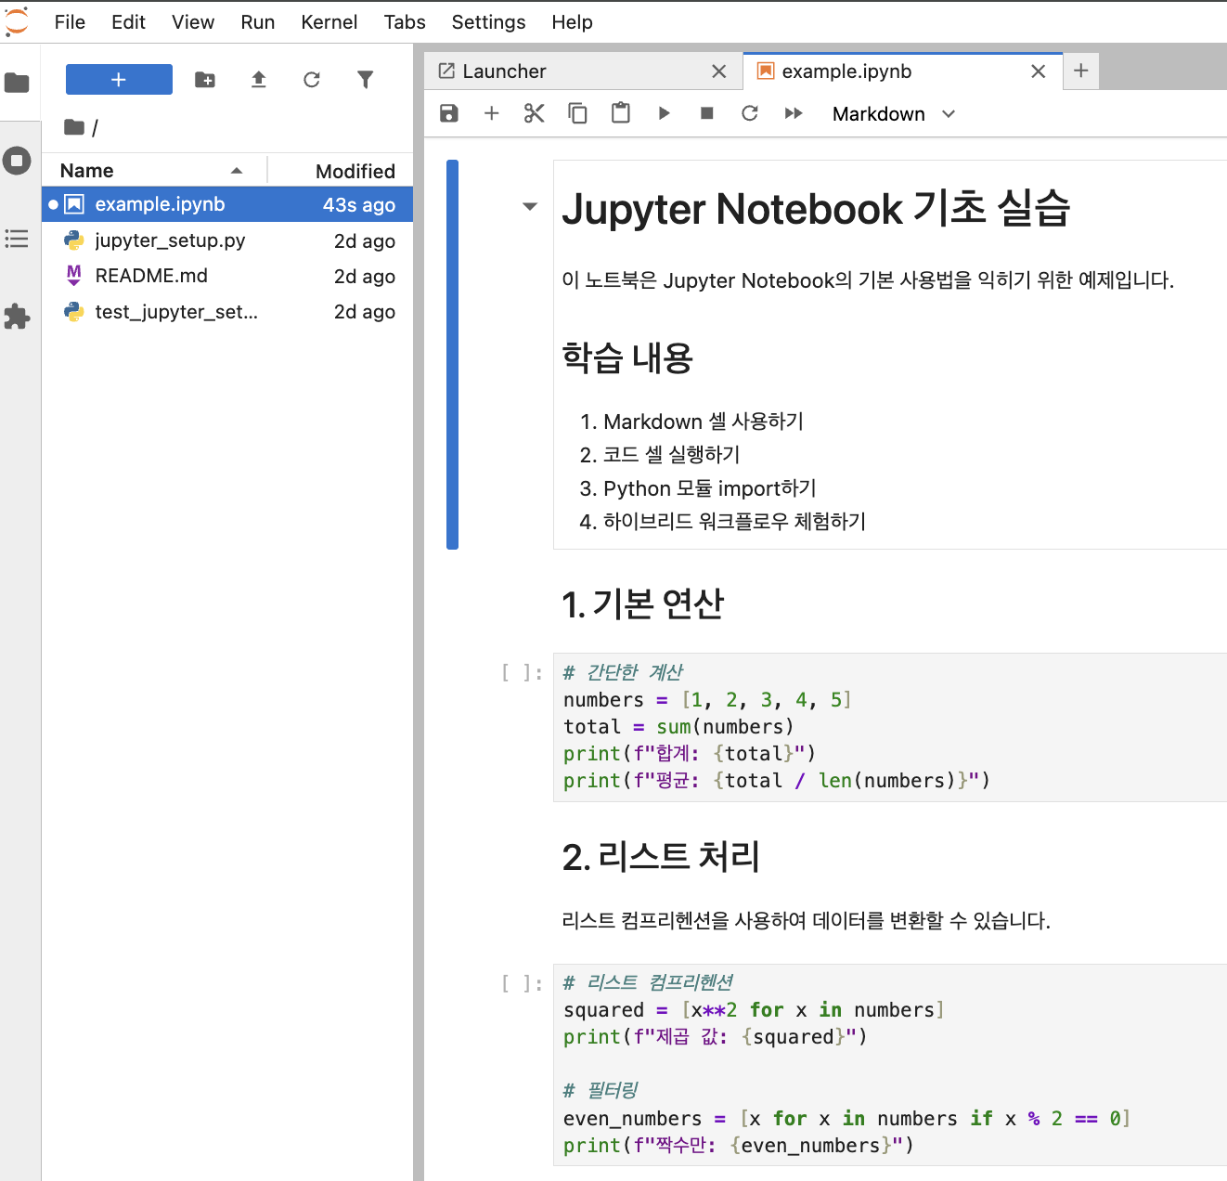Restart the kernel with the circular arrow

coord(750,113)
